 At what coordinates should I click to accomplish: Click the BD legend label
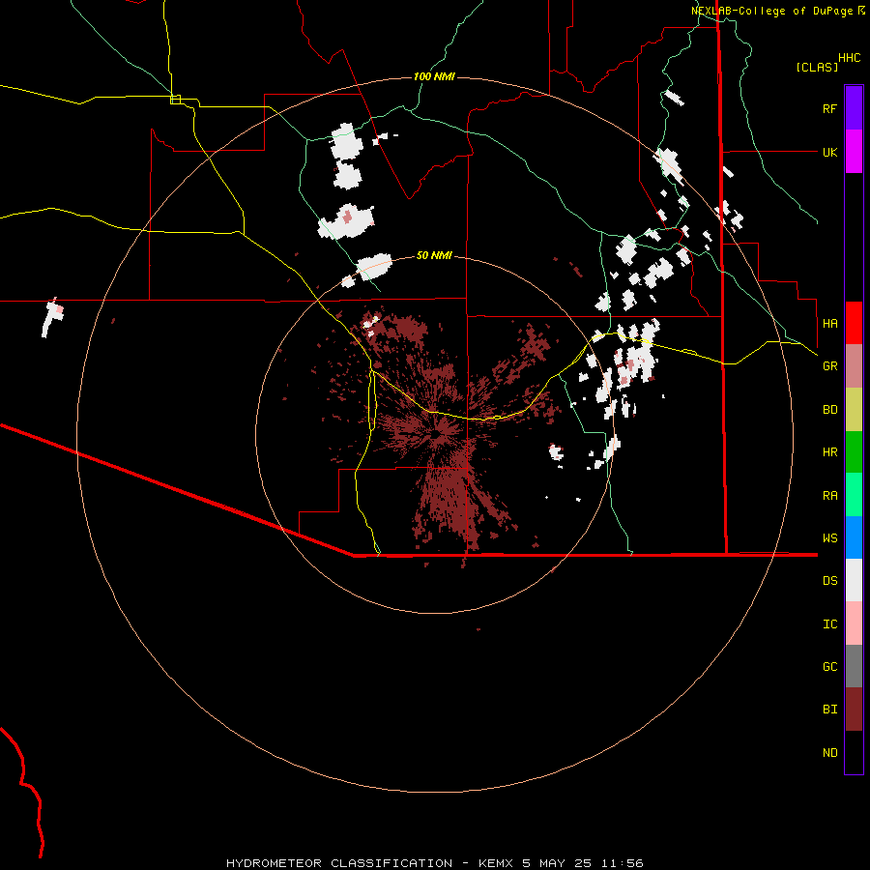[x=829, y=410]
